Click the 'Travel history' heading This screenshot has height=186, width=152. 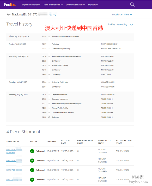pos(19,24)
